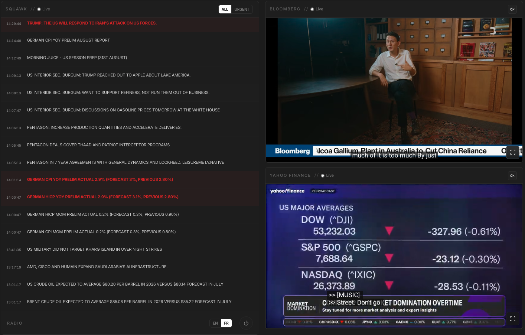
Task: Click the Yahoo Finance video player
Action: click(x=394, y=256)
